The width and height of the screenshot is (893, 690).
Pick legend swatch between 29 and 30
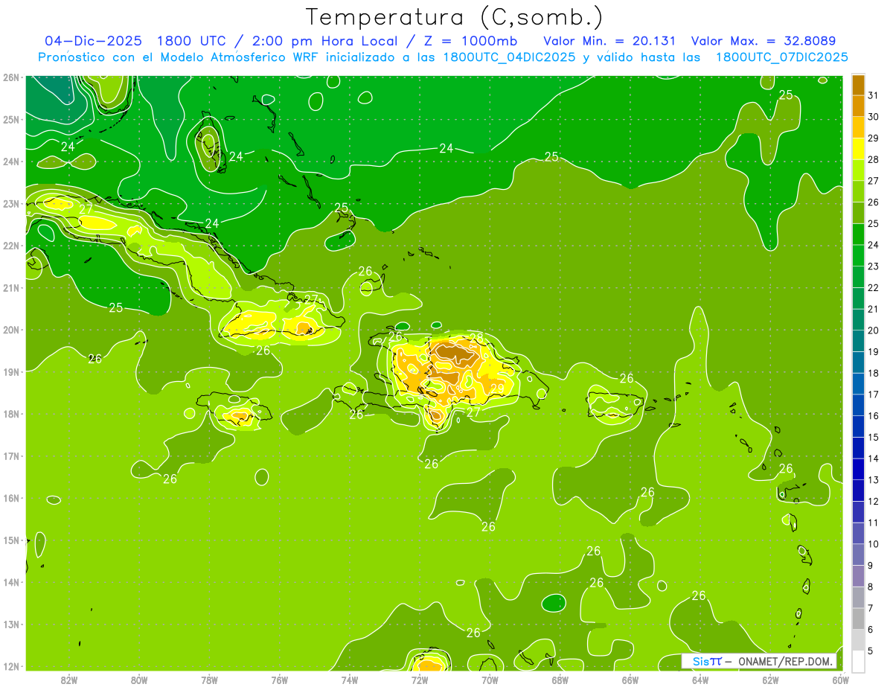(x=859, y=127)
